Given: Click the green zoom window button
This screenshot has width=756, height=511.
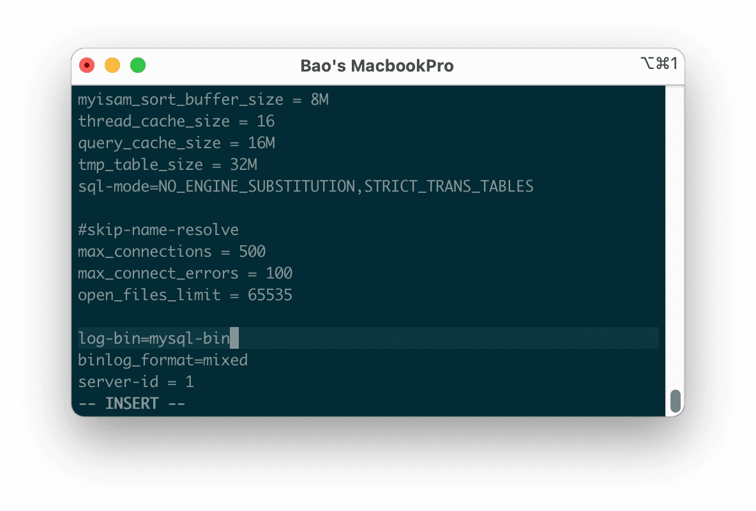Looking at the screenshot, I should tap(138, 65).
